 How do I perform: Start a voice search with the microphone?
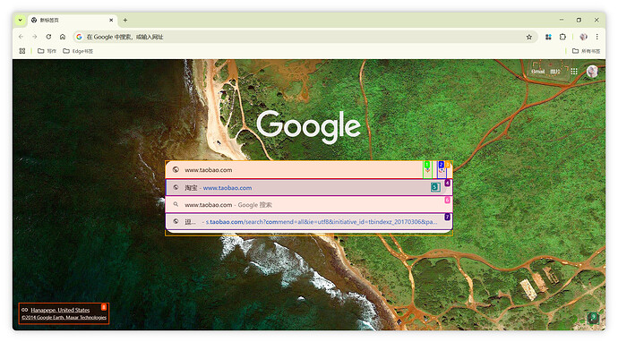point(427,170)
